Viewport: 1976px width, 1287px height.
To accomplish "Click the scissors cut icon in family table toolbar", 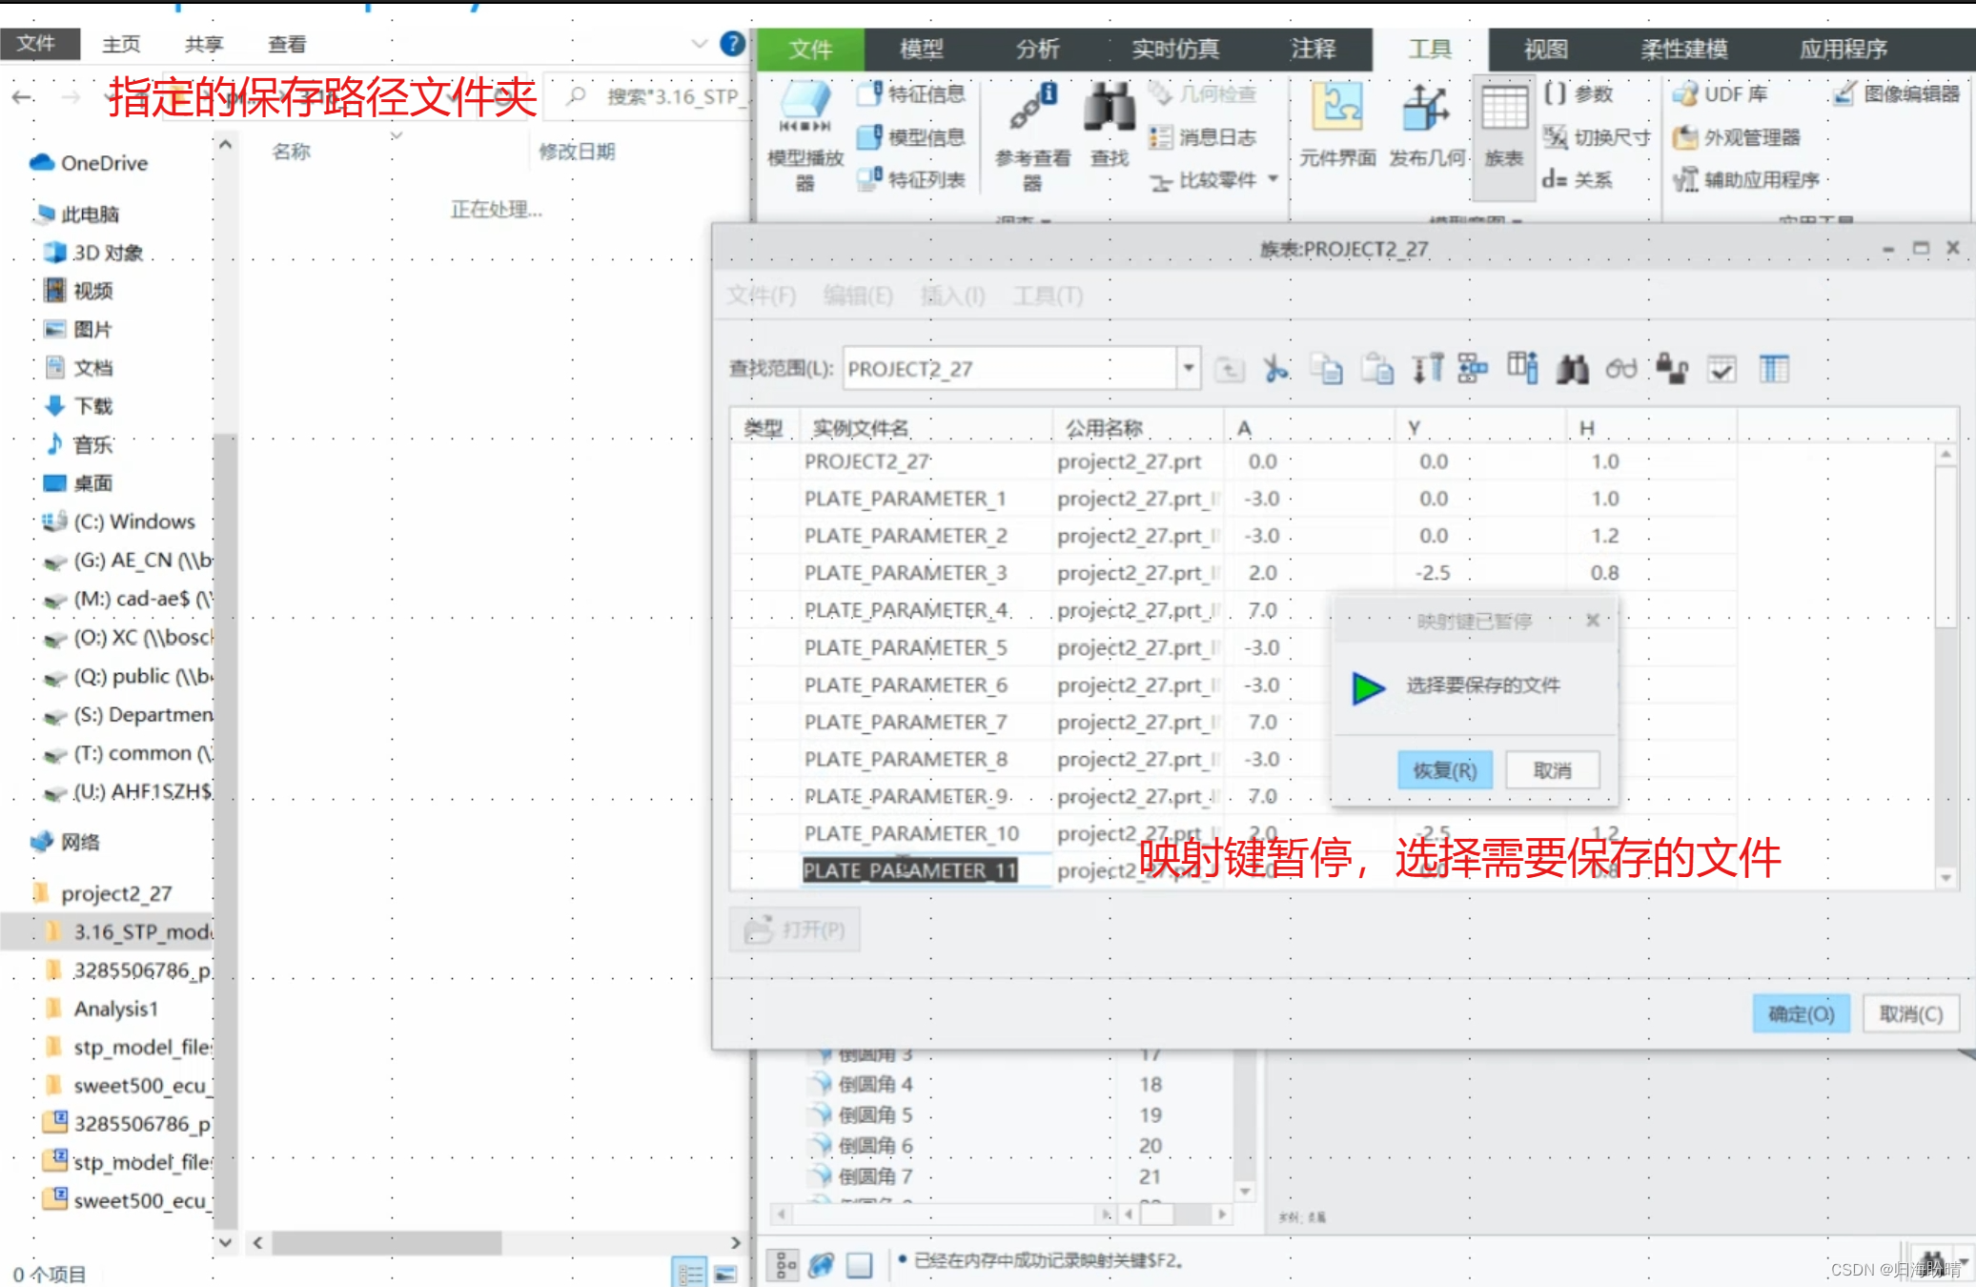I will click(x=1275, y=369).
